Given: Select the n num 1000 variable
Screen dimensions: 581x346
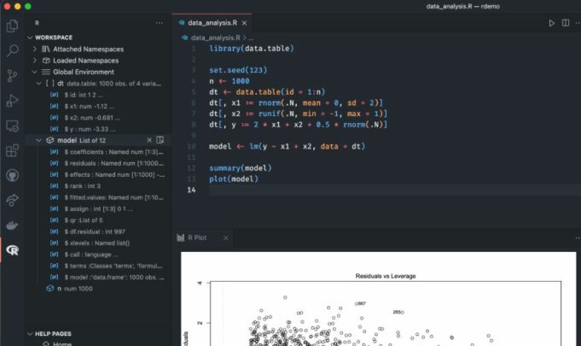Looking at the screenshot, I should (x=98, y=289).
